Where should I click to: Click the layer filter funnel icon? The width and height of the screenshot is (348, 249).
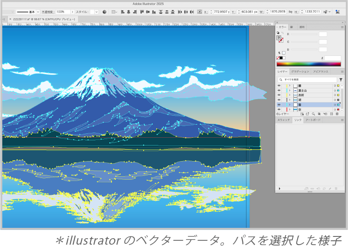[341, 80]
